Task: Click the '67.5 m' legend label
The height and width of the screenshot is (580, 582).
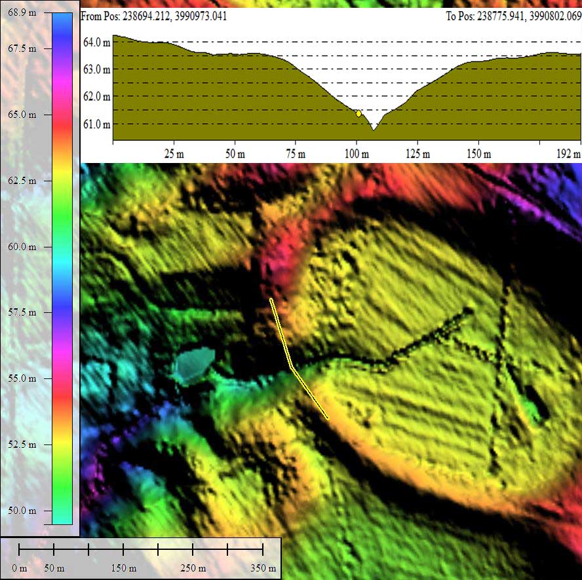Action: click(22, 48)
